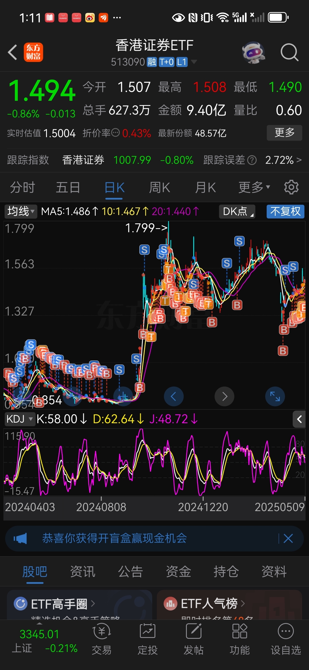Move chart right with the arrow button
309x670 pixels.
(225, 396)
